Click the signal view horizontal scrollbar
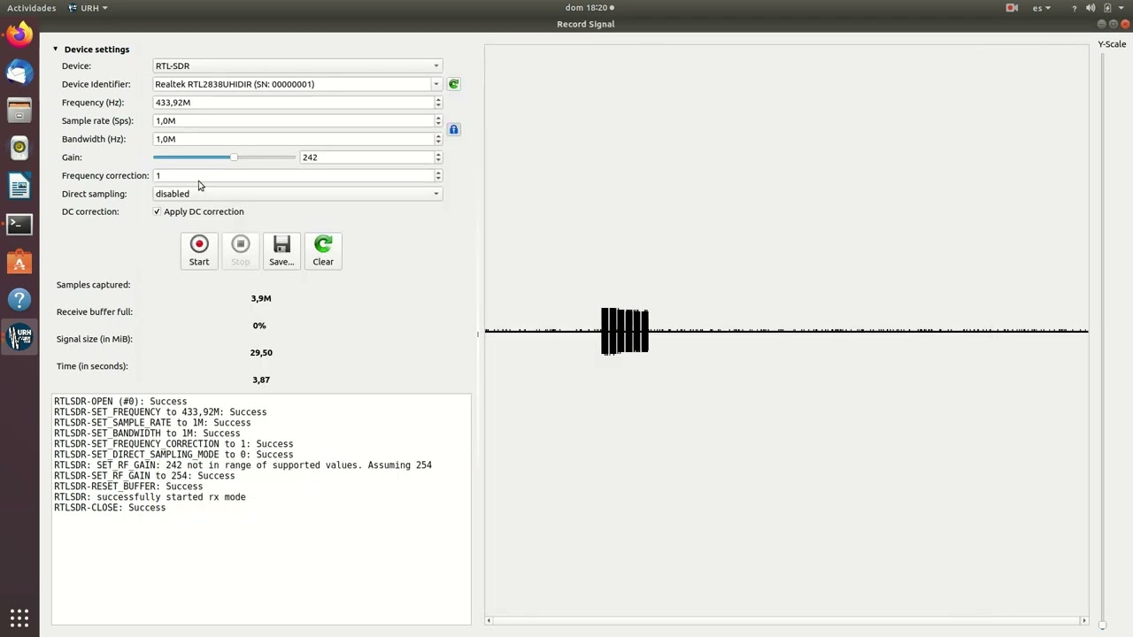The height and width of the screenshot is (637, 1133). click(786, 621)
